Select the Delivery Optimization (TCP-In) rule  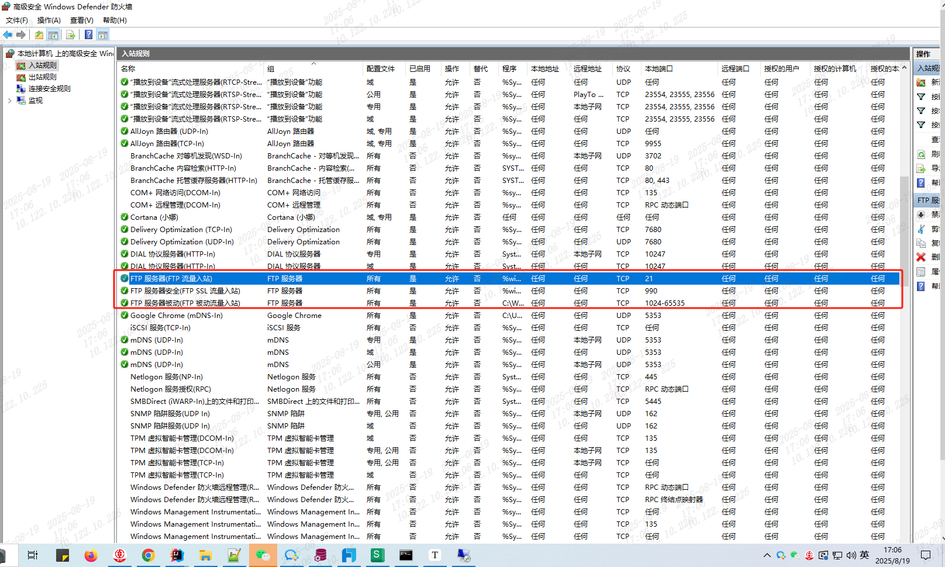pyautogui.click(x=508, y=230)
